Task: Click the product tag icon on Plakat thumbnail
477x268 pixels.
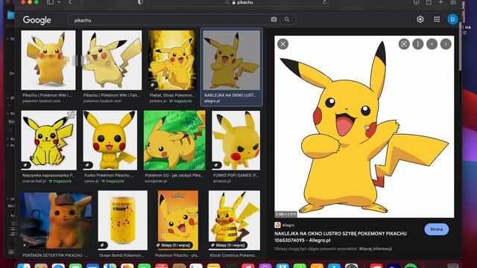Action: click(153, 85)
